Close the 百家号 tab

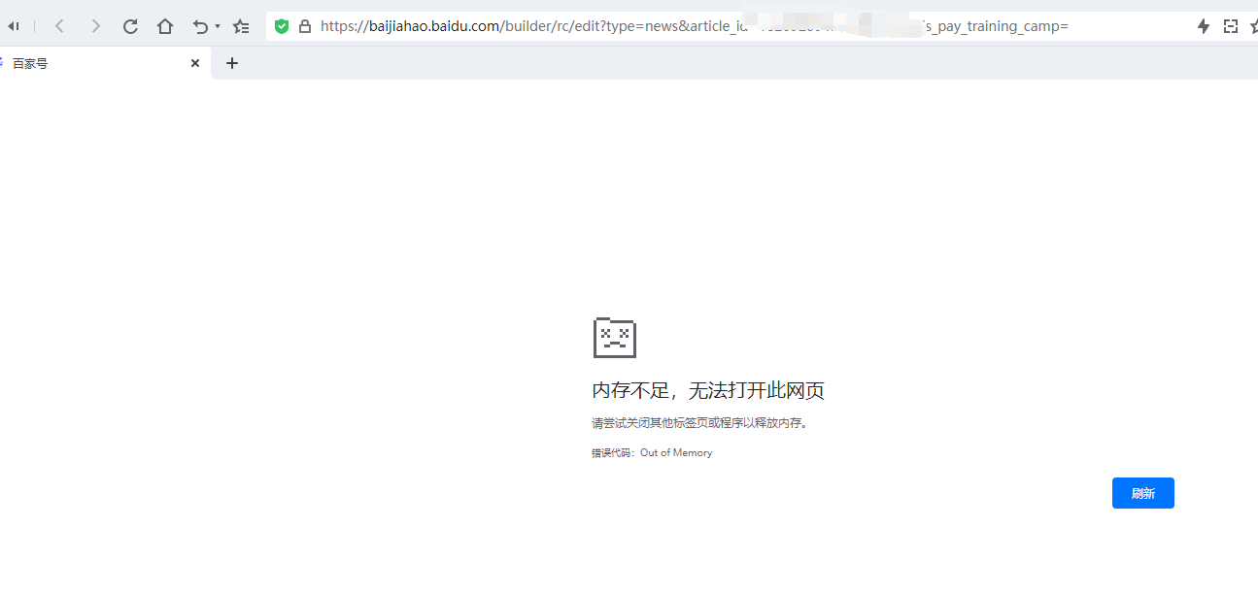pos(195,63)
